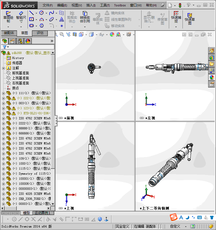Image resolution: width=216 pixels, height=230 pixels.
Task: Open the Hide/Show Items (glasses) dropdown arrow
Action: tap(107, 35)
